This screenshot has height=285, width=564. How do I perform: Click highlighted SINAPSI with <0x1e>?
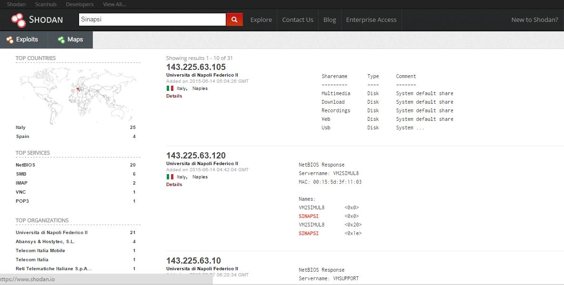click(309, 233)
